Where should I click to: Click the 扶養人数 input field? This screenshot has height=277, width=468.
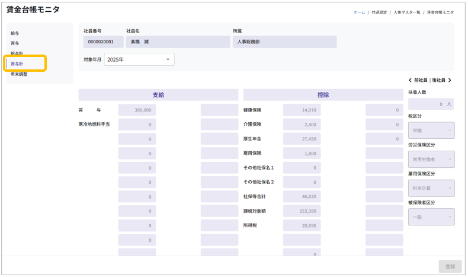430,104
